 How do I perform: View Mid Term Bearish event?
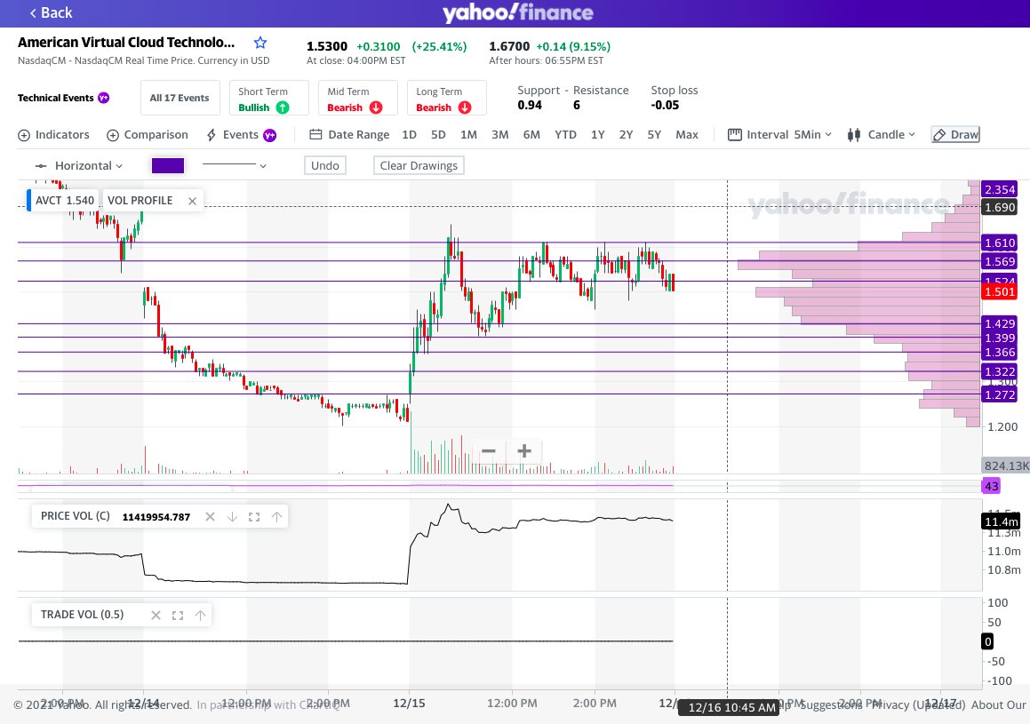[x=358, y=98]
